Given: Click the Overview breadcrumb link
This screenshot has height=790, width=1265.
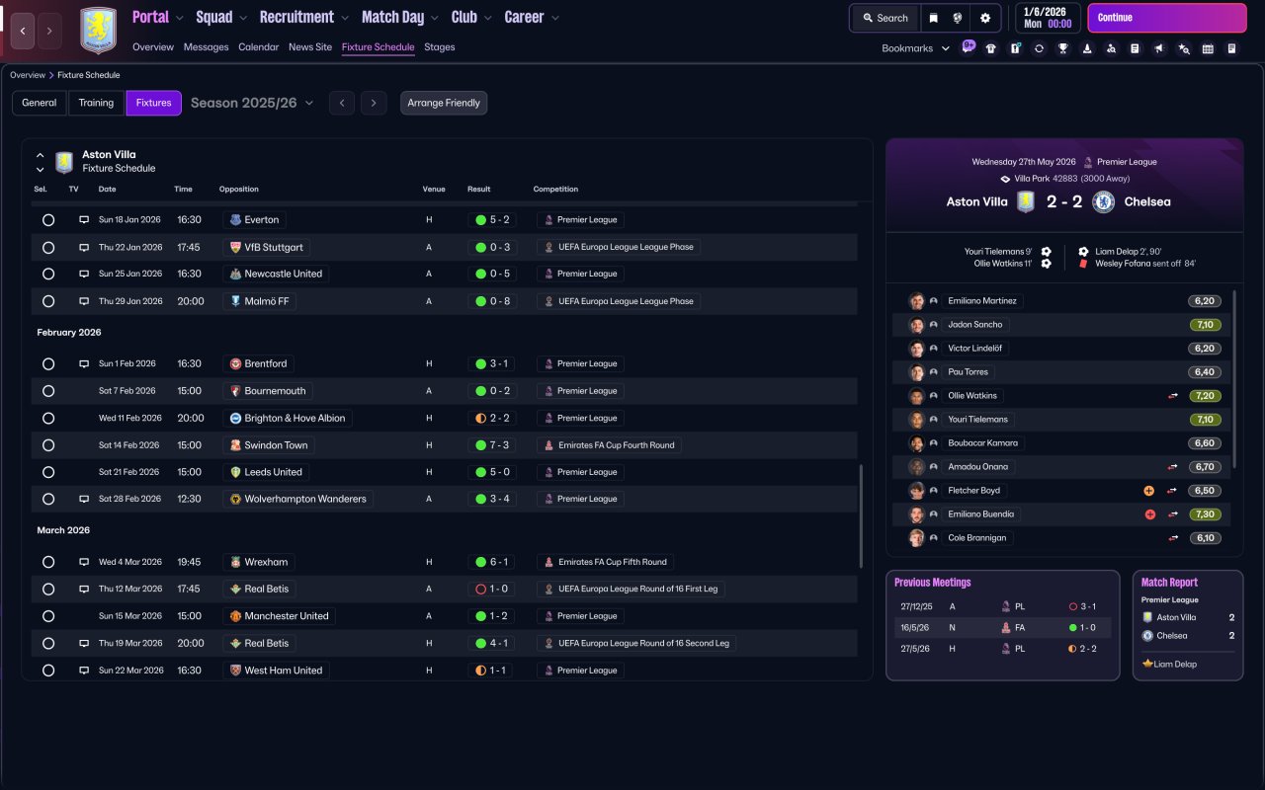Looking at the screenshot, I should pyautogui.click(x=28, y=75).
